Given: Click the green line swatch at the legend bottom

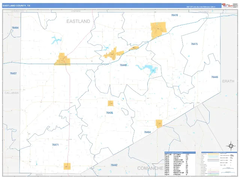Looking at the screenshot, I should 213,175.
